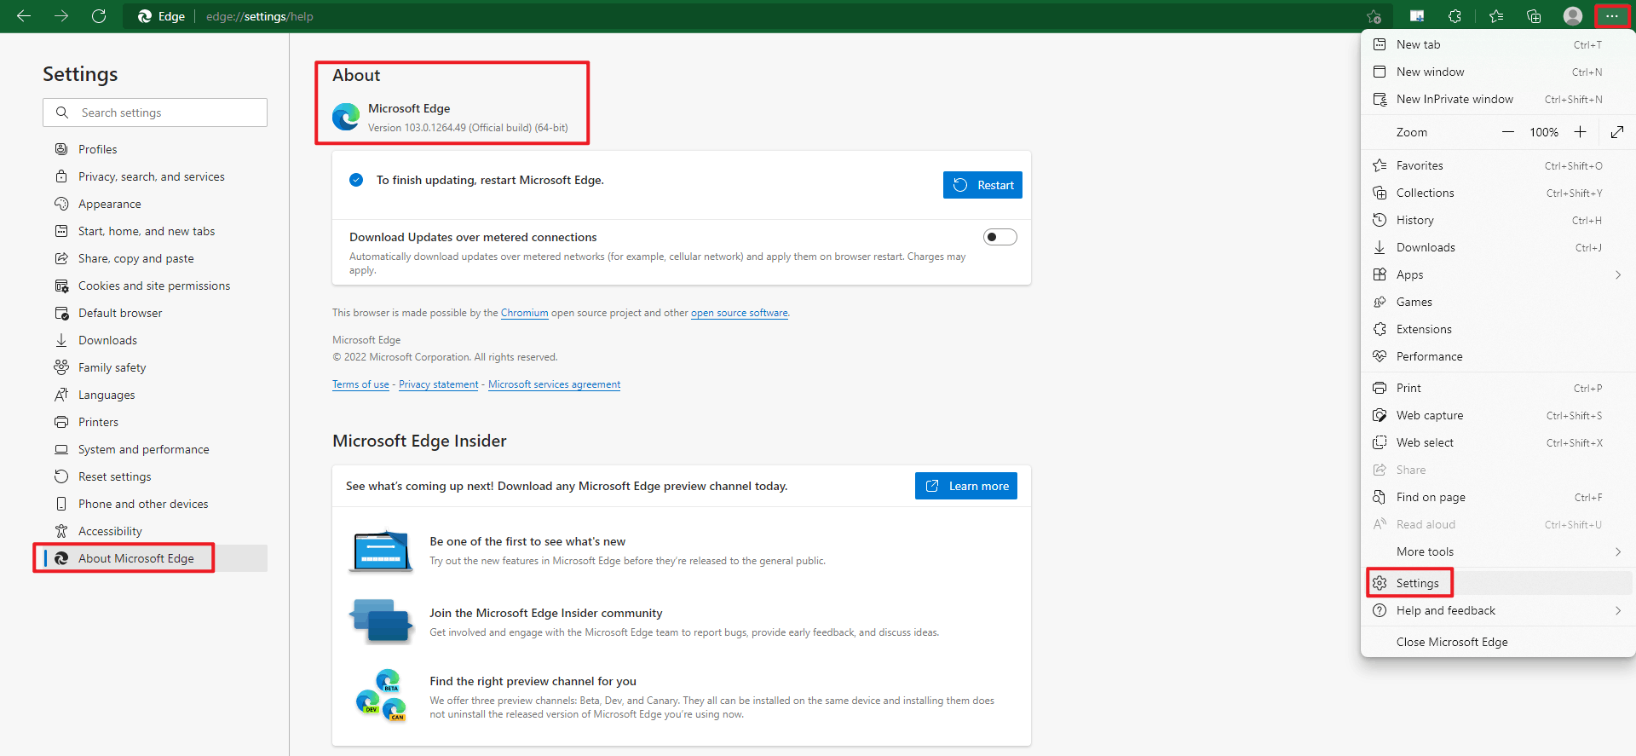Open the Terms of use link
Viewport: 1636px width, 756px height.
(360, 384)
